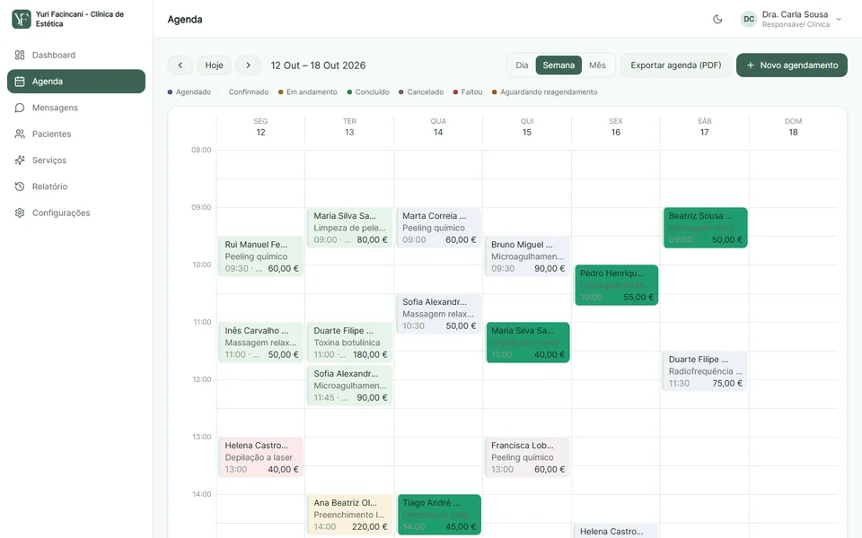The image size is (862, 538).
Task: Select the TER 13 column header
Action: [349, 126]
